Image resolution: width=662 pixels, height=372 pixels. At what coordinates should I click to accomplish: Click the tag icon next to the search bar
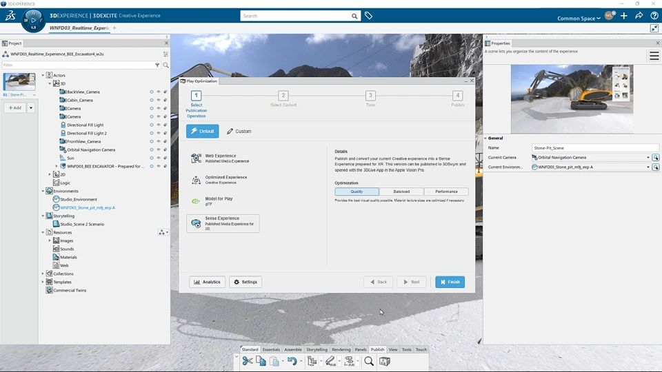point(368,16)
